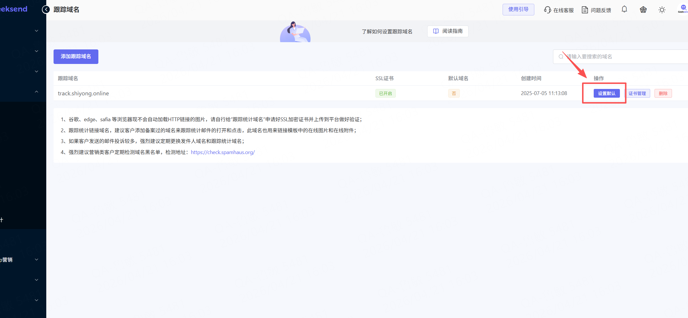The image size is (688, 318).
Task: Click the pentagon membership icon
Action: (x=643, y=10)
